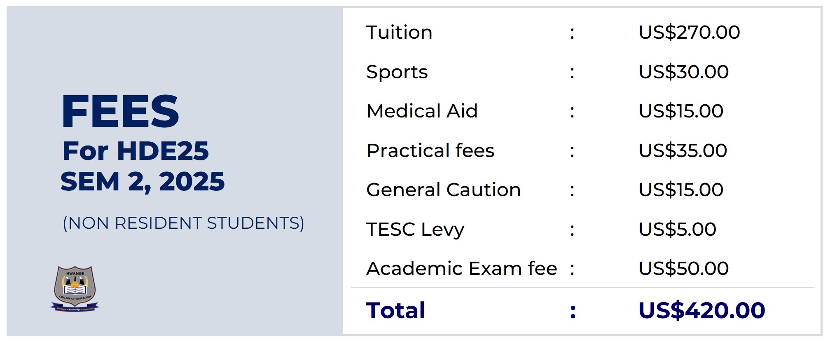Click the US$30.00 sports amount

683,72
